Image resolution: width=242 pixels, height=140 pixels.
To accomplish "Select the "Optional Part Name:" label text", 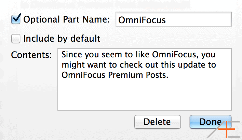I will click(x=66, y=19).
